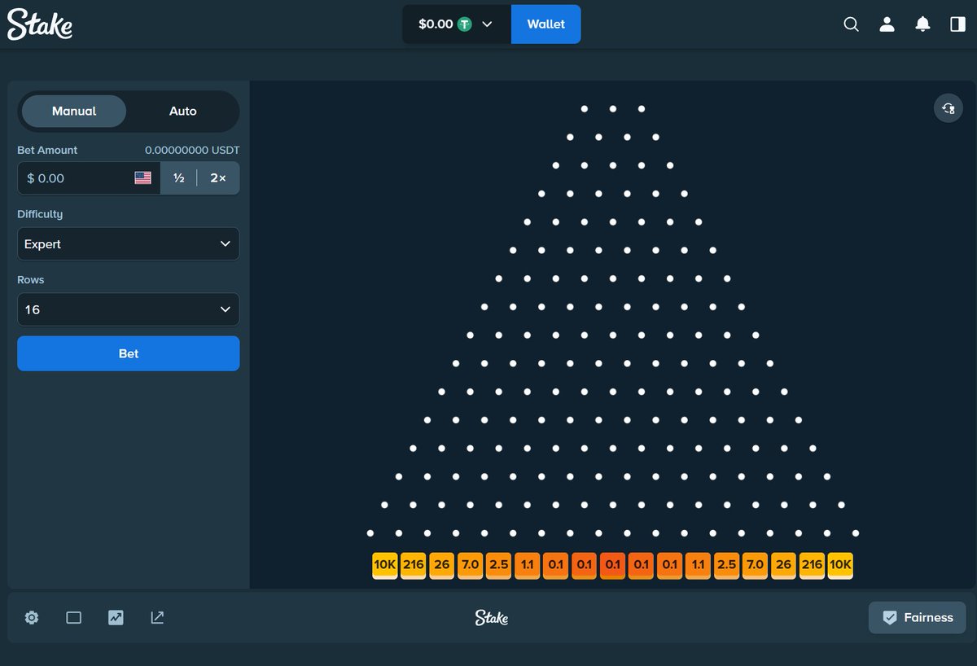This screenshot has width=977, height=666.
Task: Click the center 0.1 multiplier bucket
Action: [x=612, y=565]
